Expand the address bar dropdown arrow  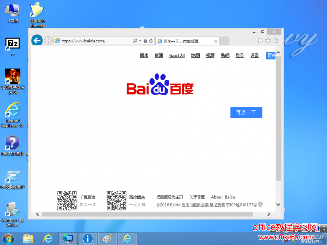click(140, 41)
